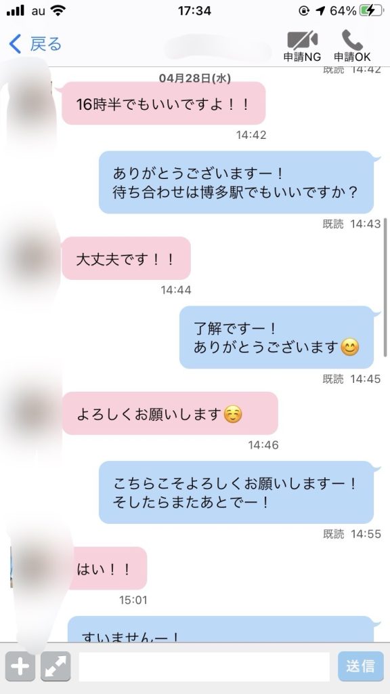
Task: Open the avatar next to 大丈夫です message
Action: tap(32, 259)
